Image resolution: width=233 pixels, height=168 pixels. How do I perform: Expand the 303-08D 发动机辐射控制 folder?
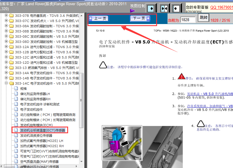pyautogui.click(x=6, y=41)
